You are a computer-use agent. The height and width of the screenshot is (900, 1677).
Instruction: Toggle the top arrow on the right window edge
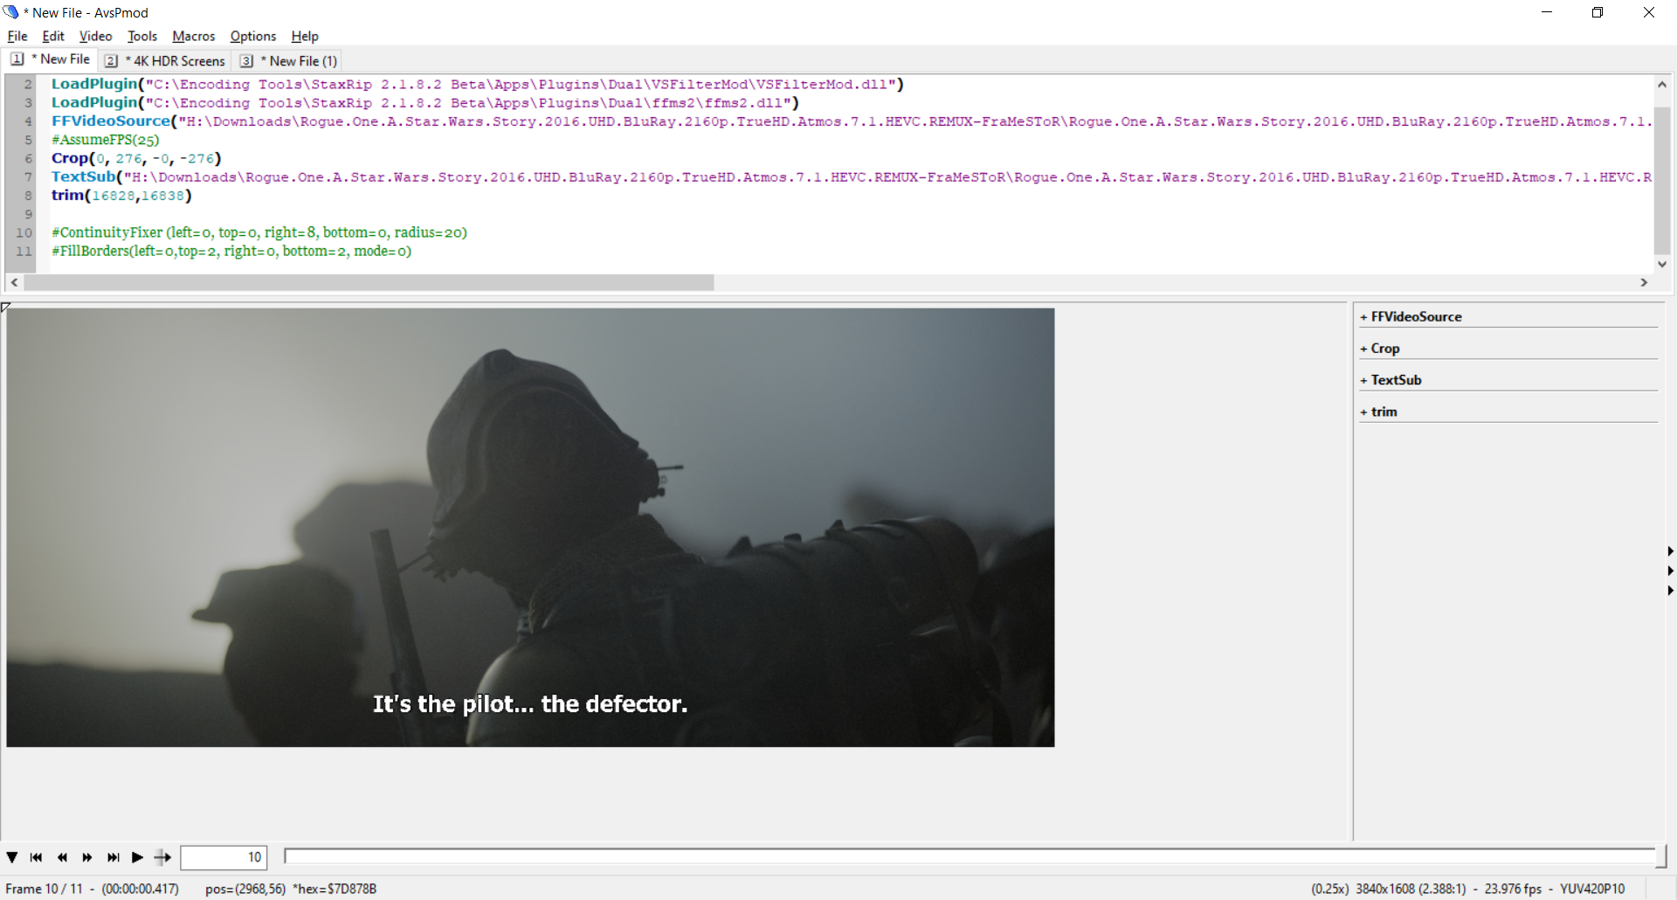(x=1671, y=550)
